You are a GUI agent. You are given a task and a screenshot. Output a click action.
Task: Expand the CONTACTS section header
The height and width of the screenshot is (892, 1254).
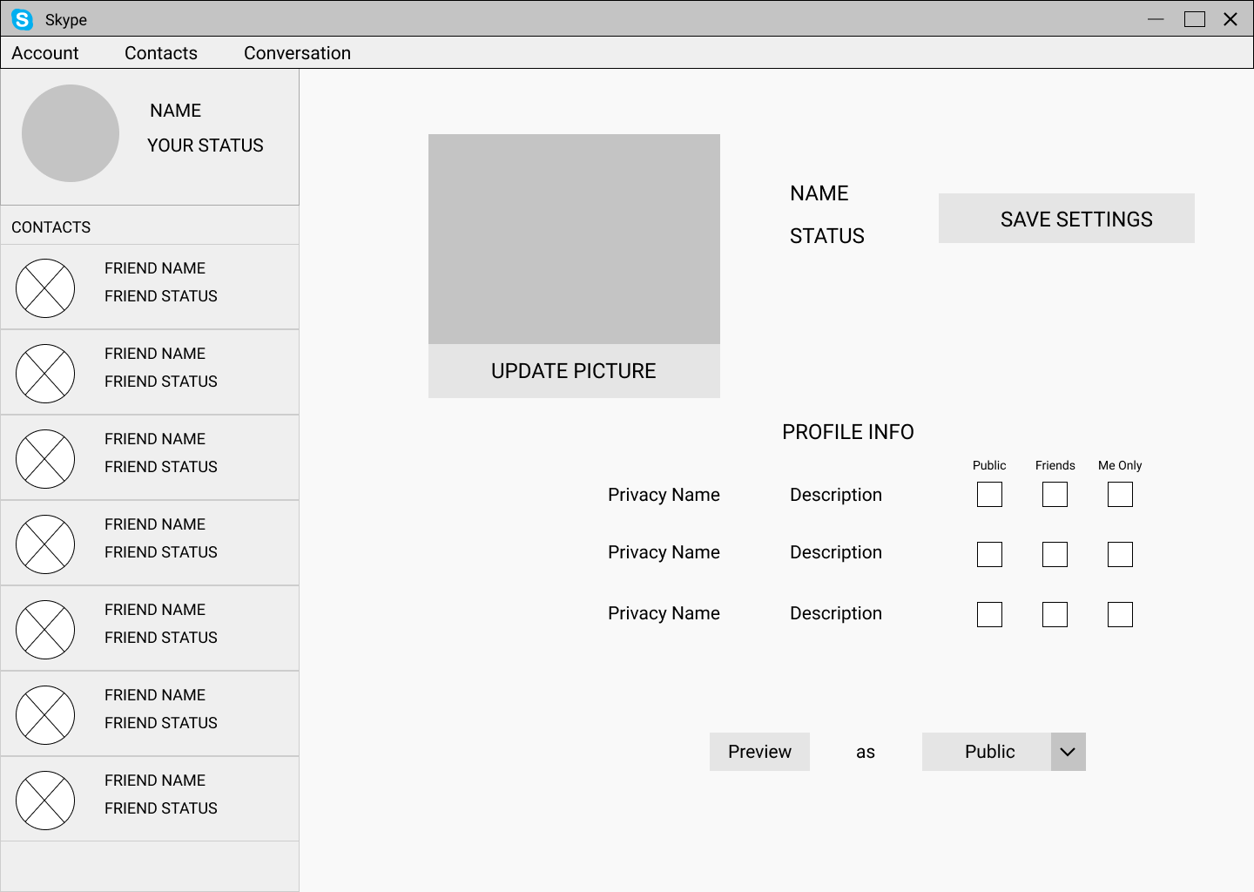[51, 226]
